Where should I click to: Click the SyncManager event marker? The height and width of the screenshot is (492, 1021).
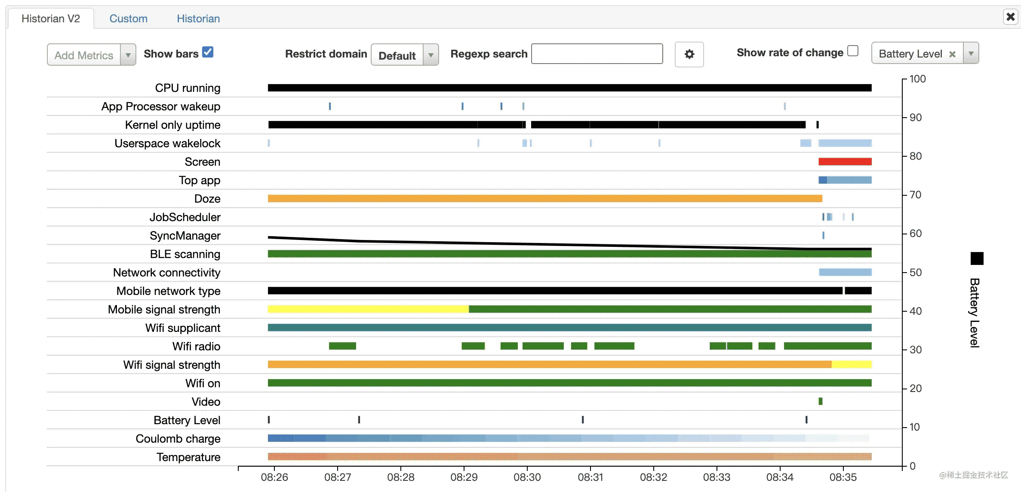[823, 235]
